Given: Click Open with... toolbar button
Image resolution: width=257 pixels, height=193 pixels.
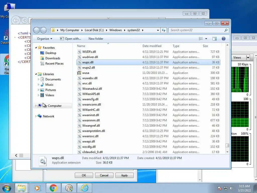Looking at the screenshot, I should click(x=71, y=39).
